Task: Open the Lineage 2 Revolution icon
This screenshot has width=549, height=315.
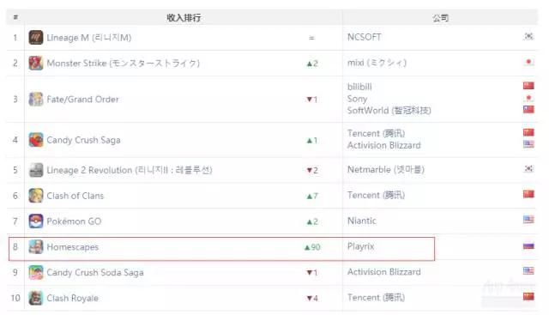Action: pos(36,170)
